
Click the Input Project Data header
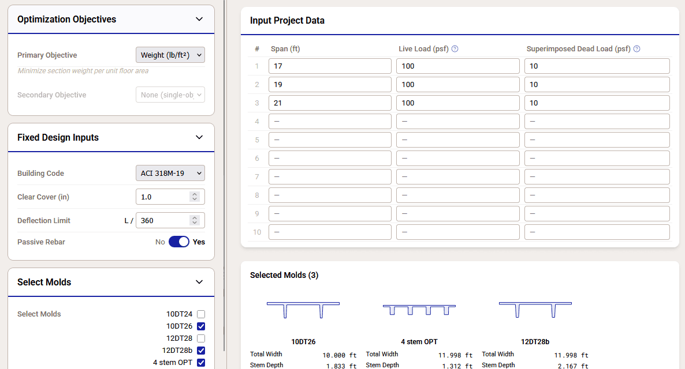pyautogui.click(x=287, y=20)
